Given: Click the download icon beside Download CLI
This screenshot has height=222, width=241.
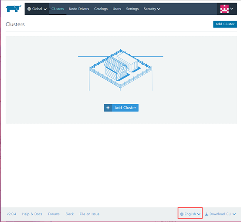Looking at the screenshot, I should tap(207, 214).
